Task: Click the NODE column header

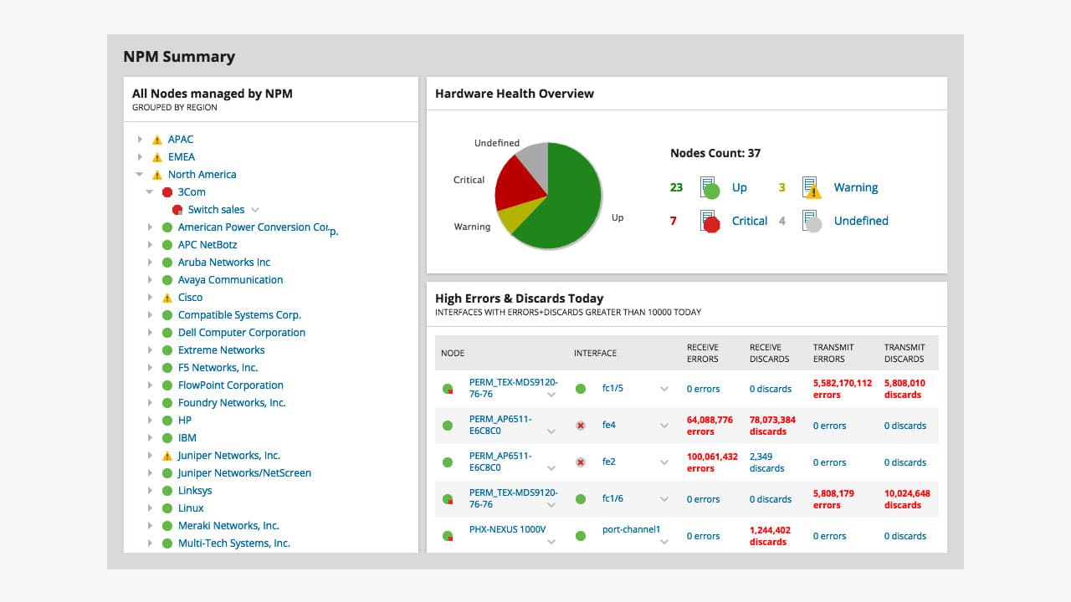Action: pyautogui.click(x=453, y=353)
